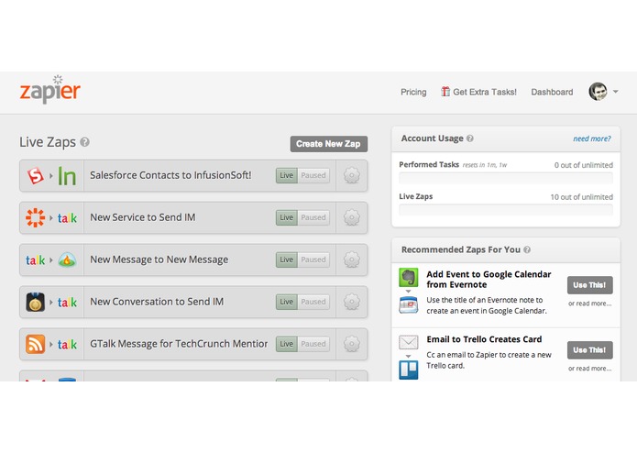Click help icon next to Recommended Zaps For You

527,249
